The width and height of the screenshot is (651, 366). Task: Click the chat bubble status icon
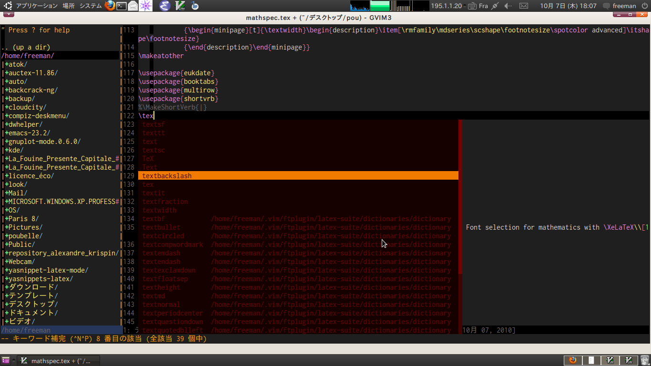point(606,6)
